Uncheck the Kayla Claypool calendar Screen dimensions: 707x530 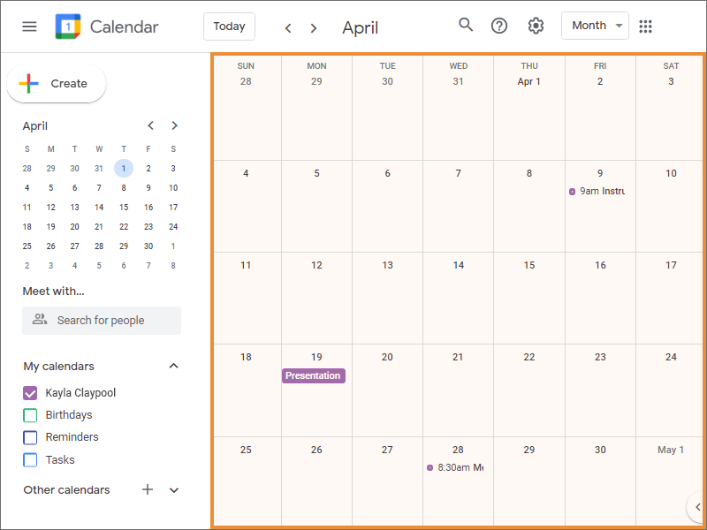coord(30,393)
